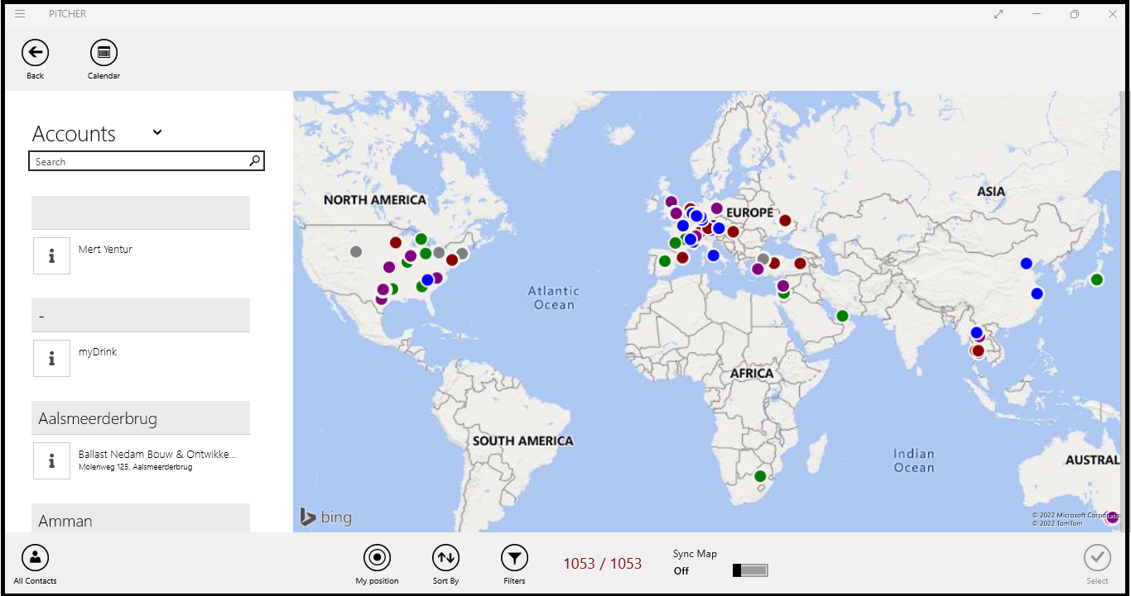This screenshot has height=596, width=1131.
Task: Open the hamburger menu
Action: tap(20, 14)
